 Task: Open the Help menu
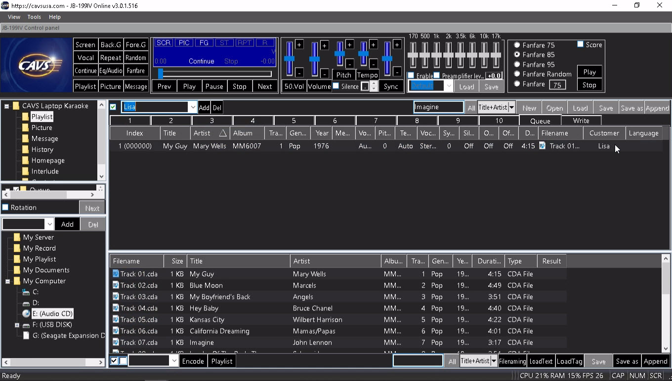[x=54, y=17]
